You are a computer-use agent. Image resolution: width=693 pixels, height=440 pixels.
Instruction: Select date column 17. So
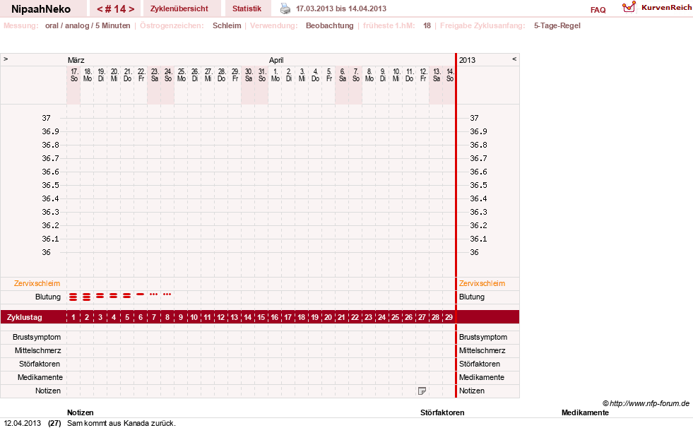pyautogui.click(x=73, y=75)
